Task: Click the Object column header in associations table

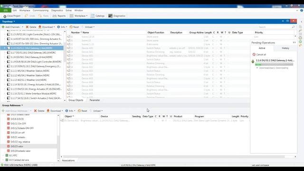Action: click(x=69, y=116)
